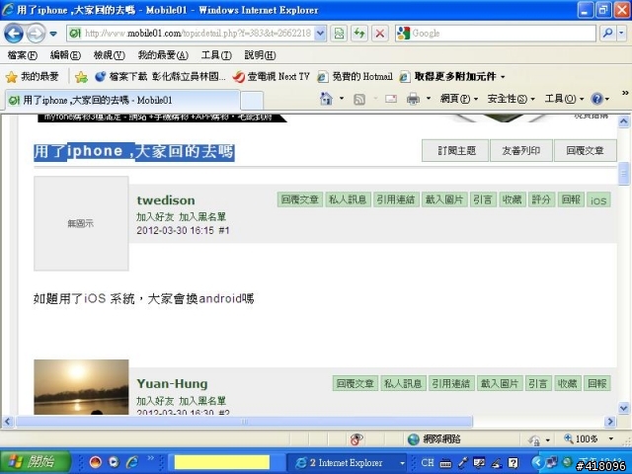Click 收藏 in Yuan-Hung's post
Image resolution: width=632 pixels, height=474 pixels.
[x=567, y=383]
